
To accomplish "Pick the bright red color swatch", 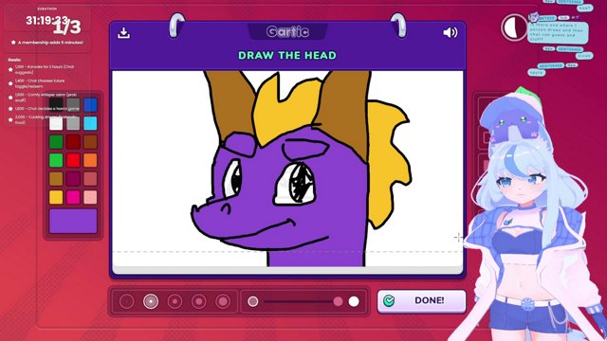I will point(73,160).
